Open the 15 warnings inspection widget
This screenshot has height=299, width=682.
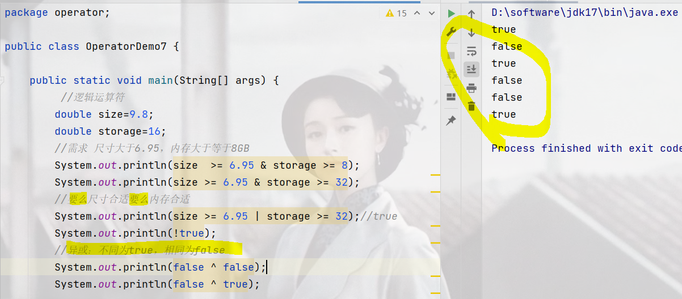pyautogui.click(x=396, y=13)
